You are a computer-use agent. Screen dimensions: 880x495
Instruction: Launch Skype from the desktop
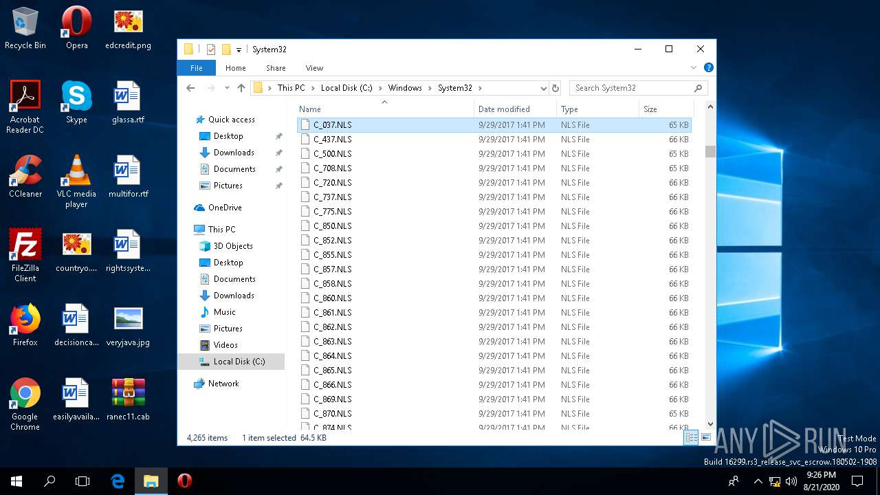coord(76,102)
